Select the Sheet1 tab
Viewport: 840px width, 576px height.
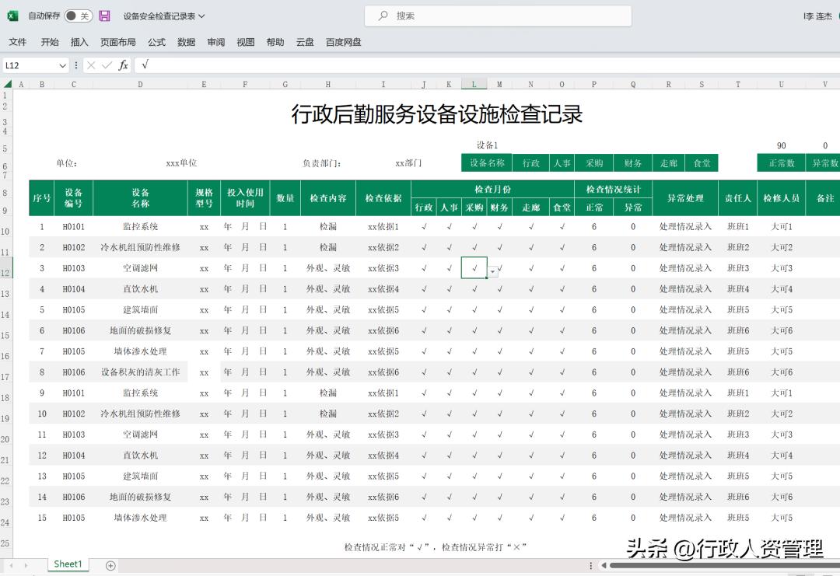click(68, 564)
